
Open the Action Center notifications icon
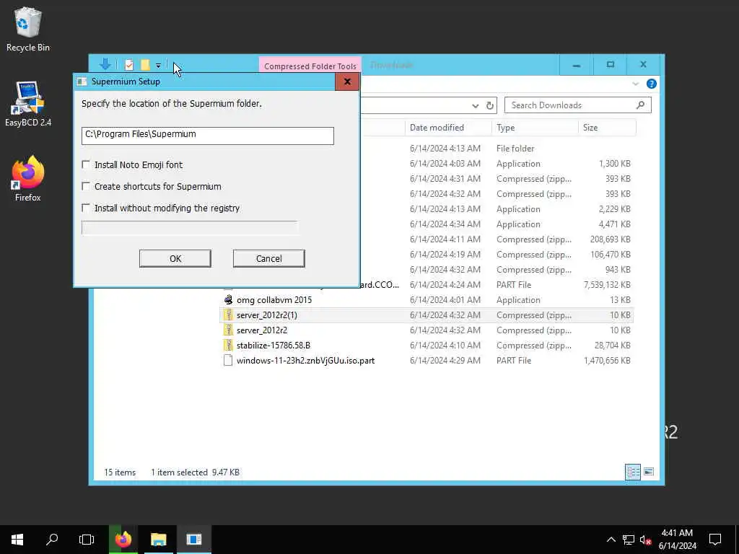point(715,540)
